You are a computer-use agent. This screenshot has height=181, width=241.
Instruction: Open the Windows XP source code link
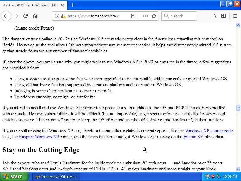coord(209,131)
